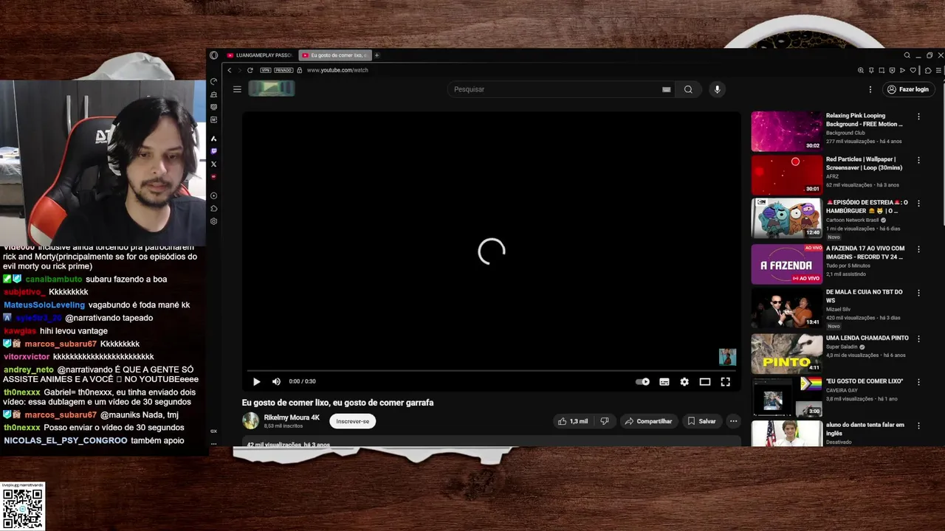Image resolution: width=945 pixels, height=531 pixels.
Task: Open YouTube settings three-dot menu
Action: tap(870, 89)
